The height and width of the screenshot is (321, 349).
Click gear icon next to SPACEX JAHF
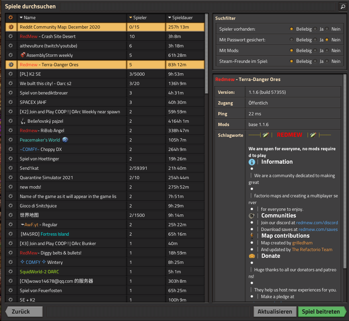click(11, 102)
